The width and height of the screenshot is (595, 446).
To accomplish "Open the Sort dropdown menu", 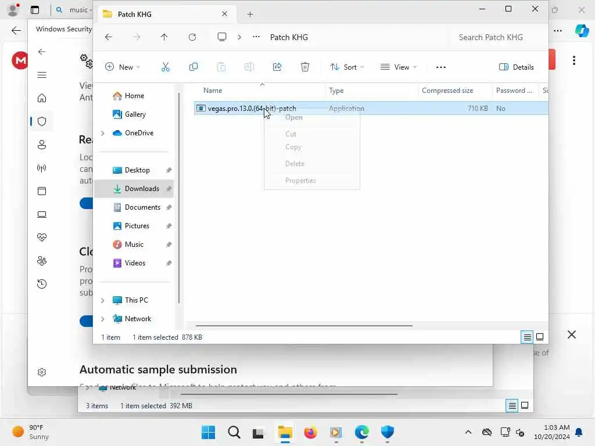I will tap(346, 67).
